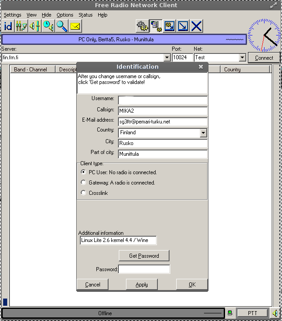Click the Callsign field containing MIKA2
Viewport: 282px width, 321px height.
click(163, 111)
